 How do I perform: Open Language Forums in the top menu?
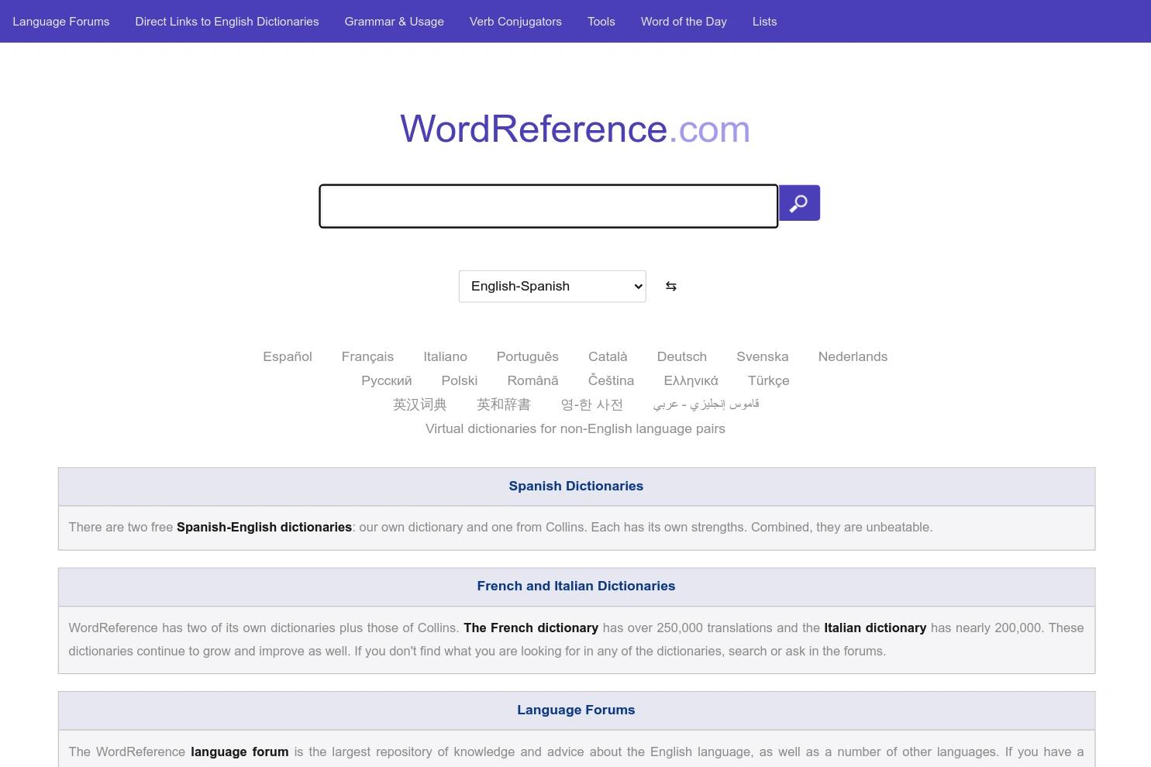[x=61, y=22]
